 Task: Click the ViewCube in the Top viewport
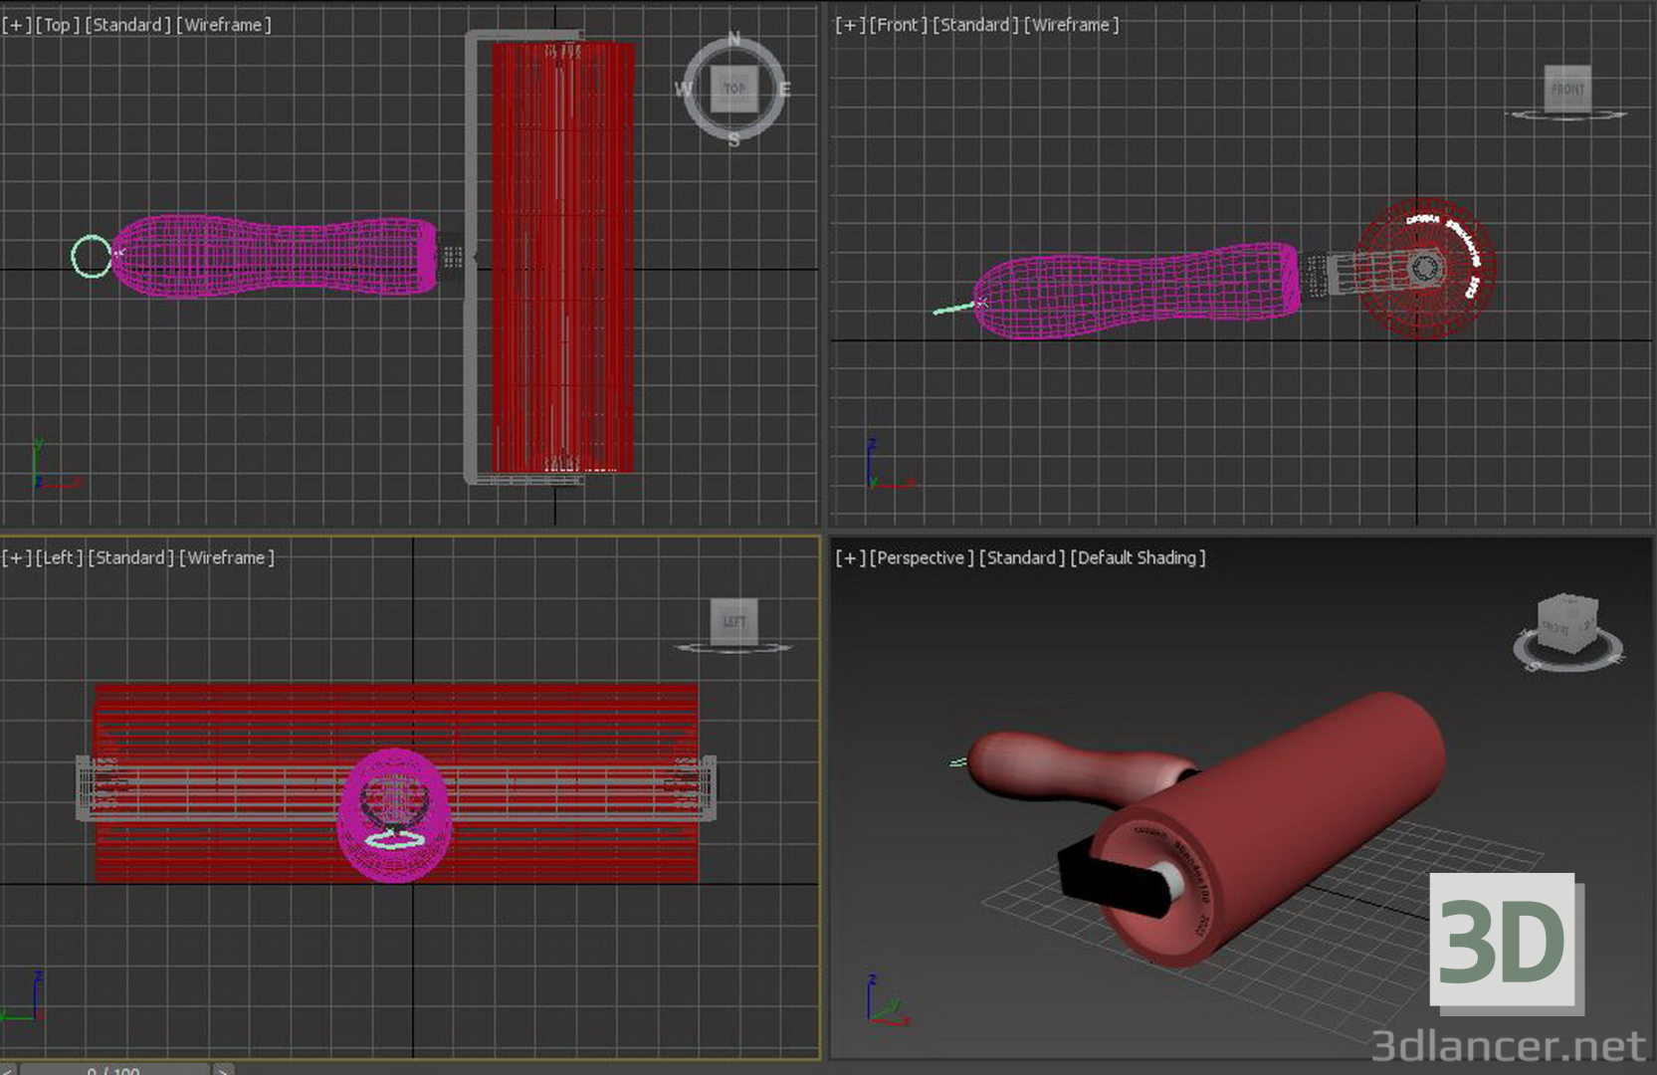734,88
